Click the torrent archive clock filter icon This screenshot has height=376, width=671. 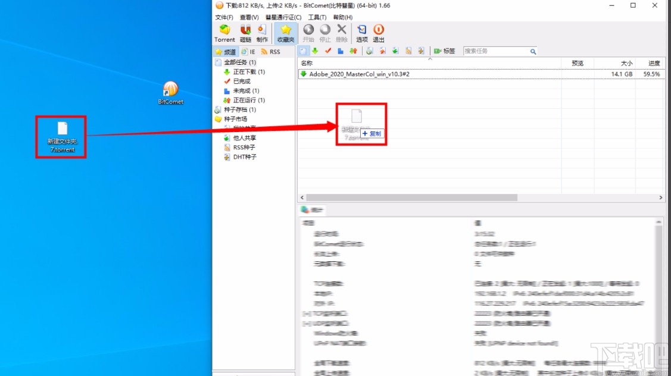click(x=369, y=51)
